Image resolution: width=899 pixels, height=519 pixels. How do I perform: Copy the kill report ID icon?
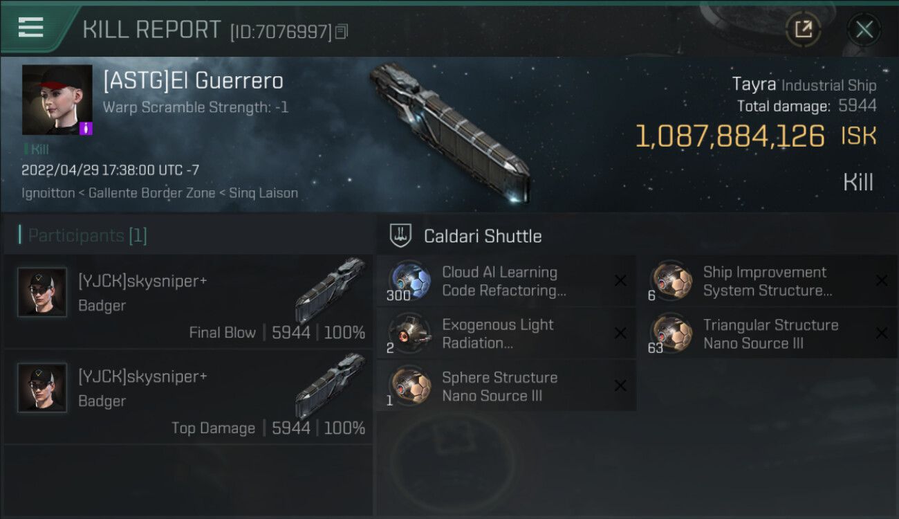341,32
